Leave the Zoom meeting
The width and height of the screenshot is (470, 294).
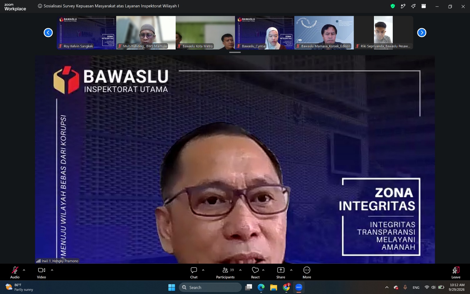coord(456,272)
